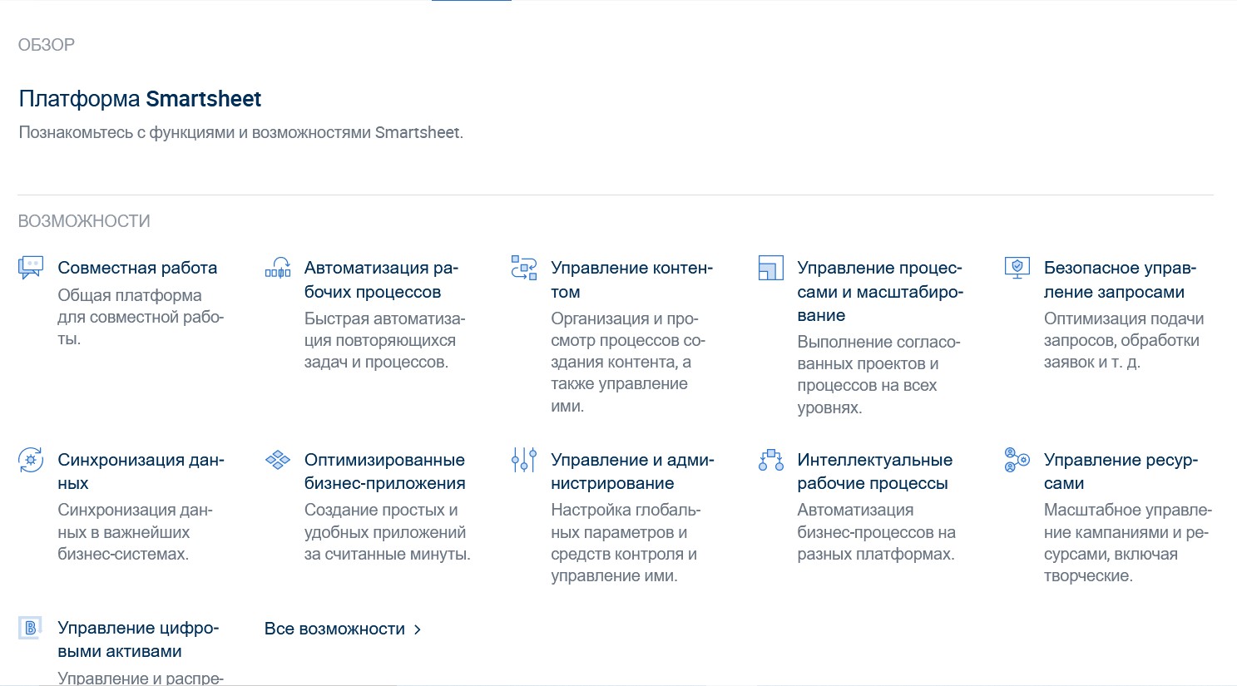Open the Безопасное управление запросами link
The height and width of the screenshot is (686, 1237).
pyautogui.click(x=1119, y=279)
